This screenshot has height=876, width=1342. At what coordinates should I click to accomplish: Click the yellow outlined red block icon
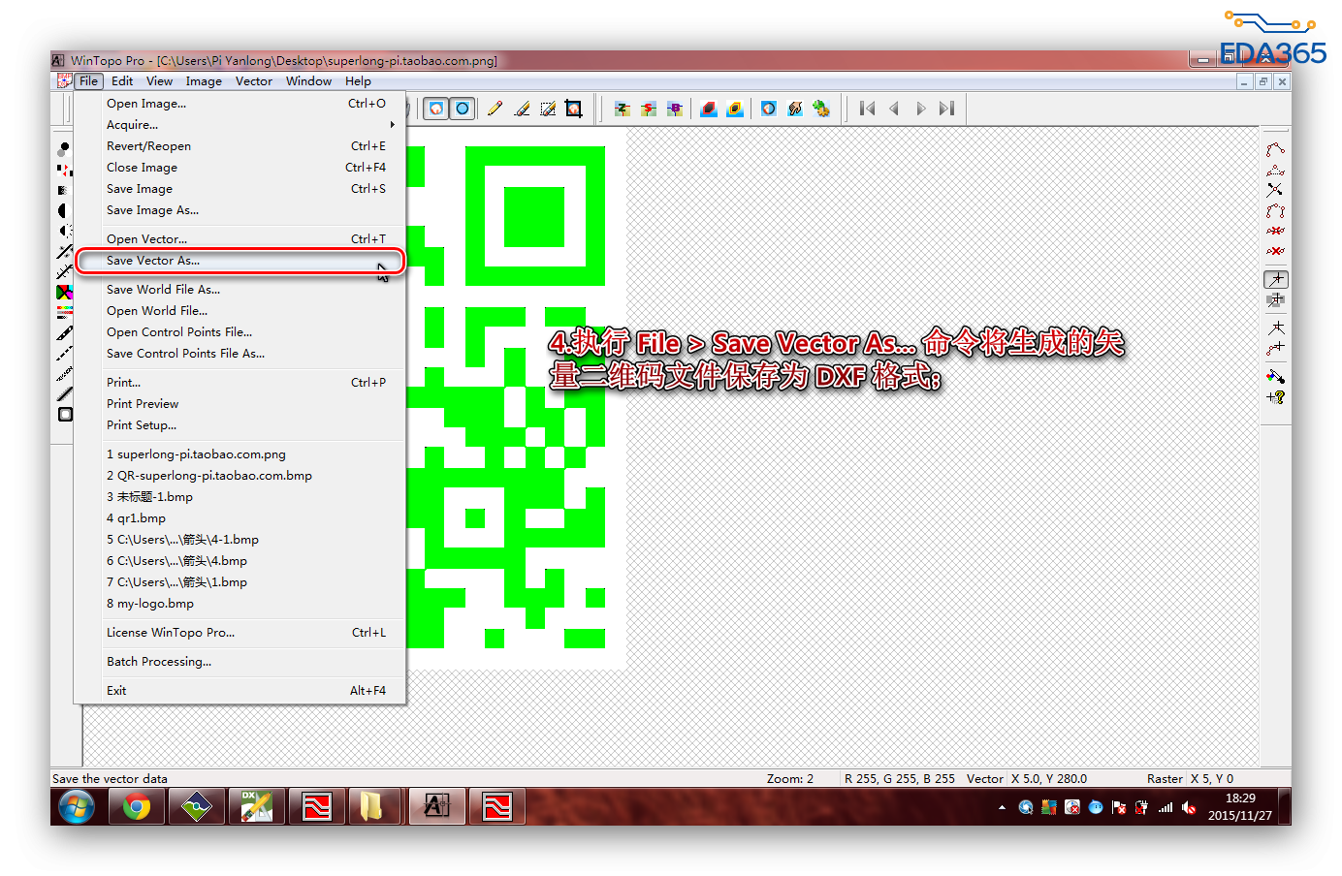735,109
